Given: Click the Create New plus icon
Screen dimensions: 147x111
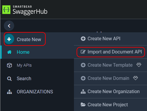Looking at the screenshot, I should click(x=9, y=39).
